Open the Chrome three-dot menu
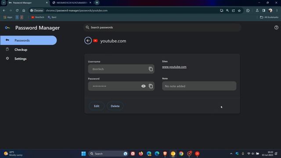 (277, 11)
